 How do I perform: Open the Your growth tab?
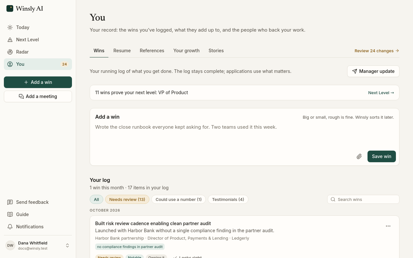(186, 51)
